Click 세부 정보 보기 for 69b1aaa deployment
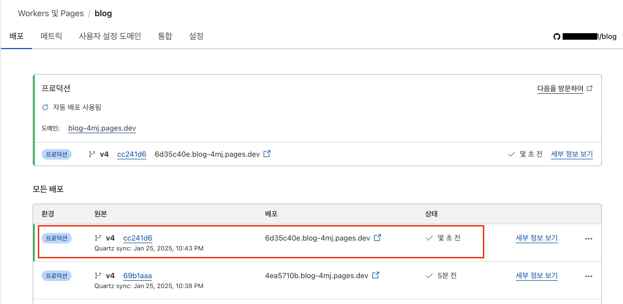Image resolution: width=623 pixels, height=304 pixels. coord(537,276)
